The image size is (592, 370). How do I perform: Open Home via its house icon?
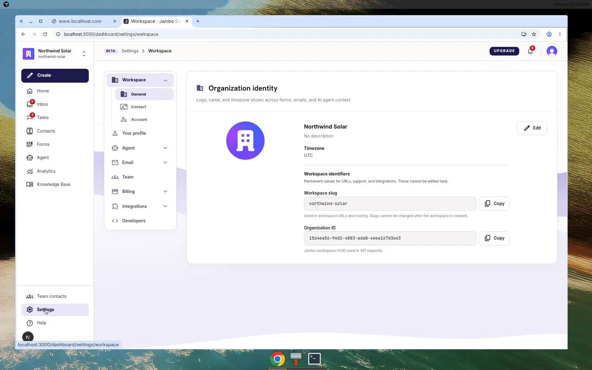pyautogui.click(x=30, y=91)
